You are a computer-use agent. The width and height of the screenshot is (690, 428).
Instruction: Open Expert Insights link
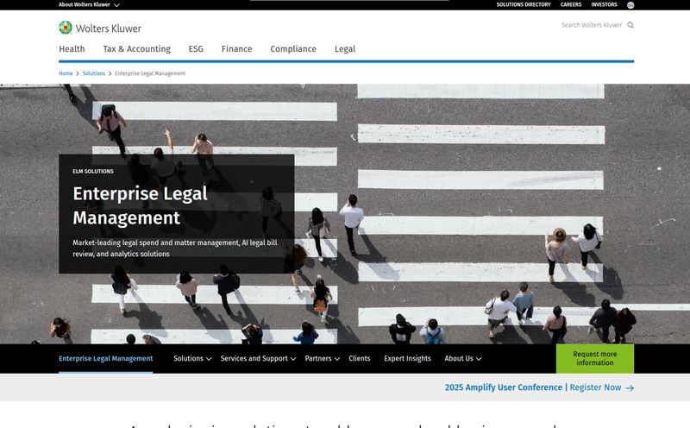pyautogui.click(x=407, y=358)
